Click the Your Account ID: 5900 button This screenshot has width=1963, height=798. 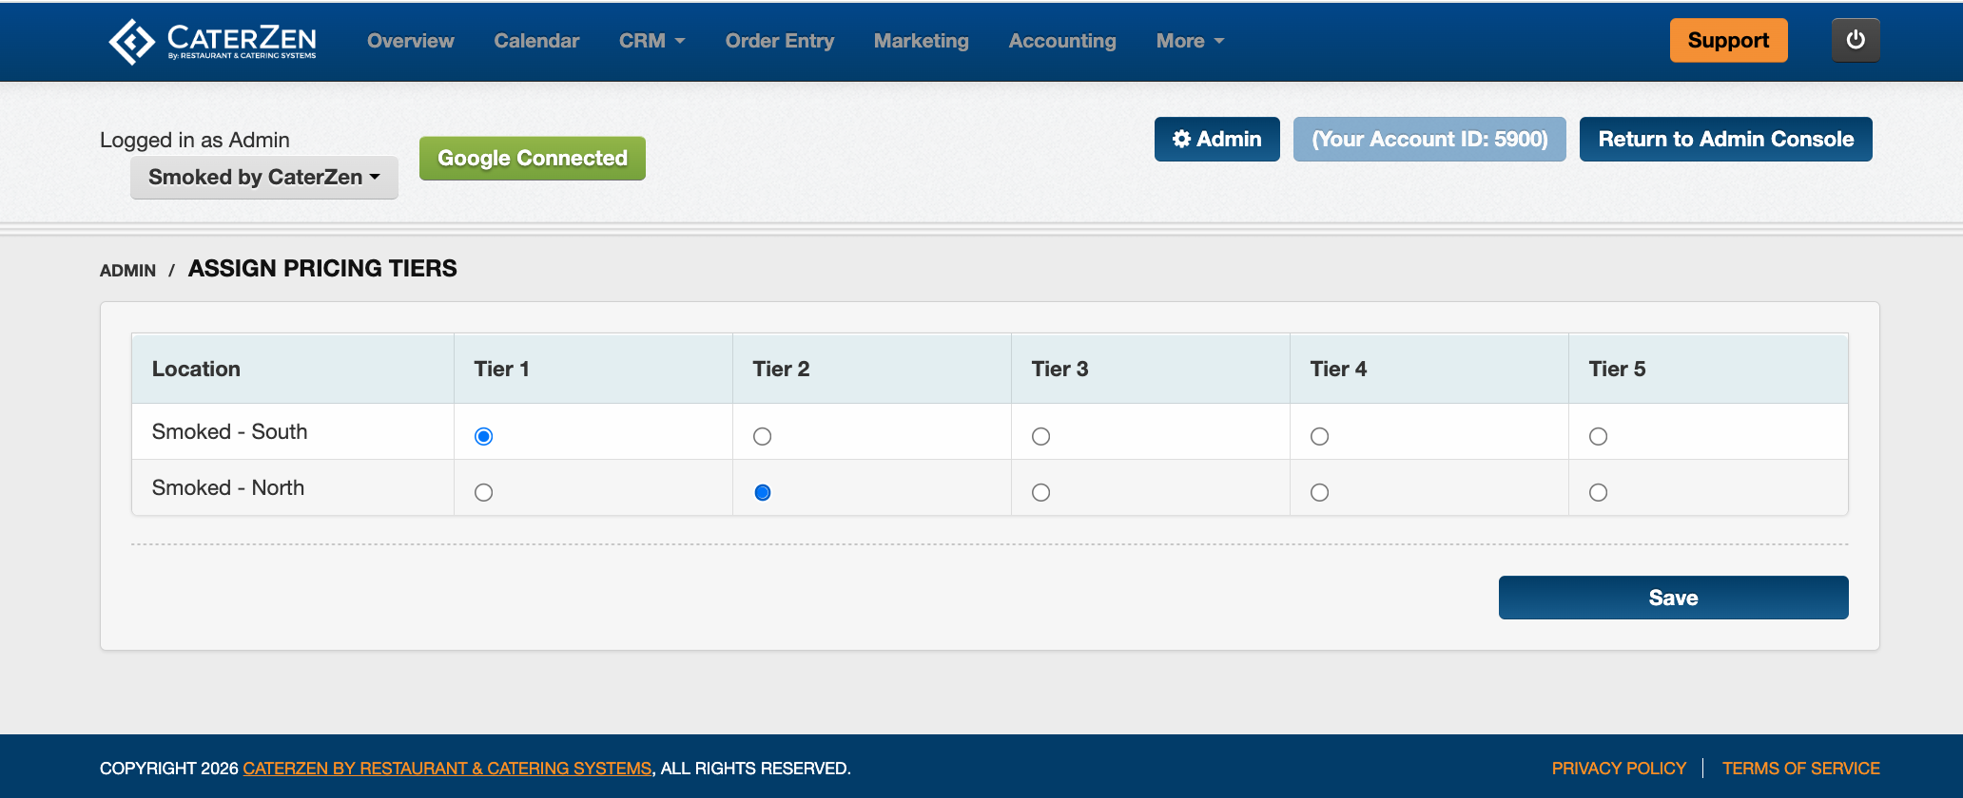(x=1429, y=139)
